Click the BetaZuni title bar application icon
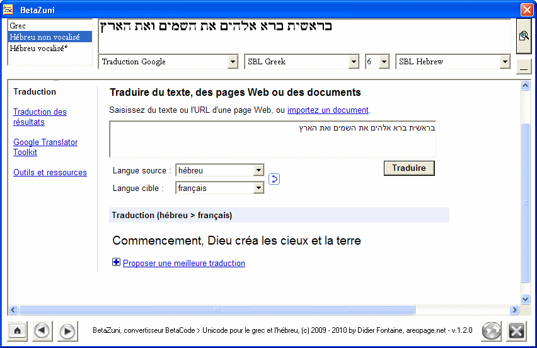The height and width of the screenshot is (348, 537). [x=8, y=9]
